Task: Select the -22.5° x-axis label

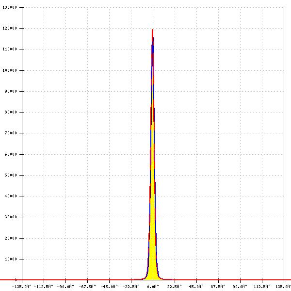Action: coord(131,287)
